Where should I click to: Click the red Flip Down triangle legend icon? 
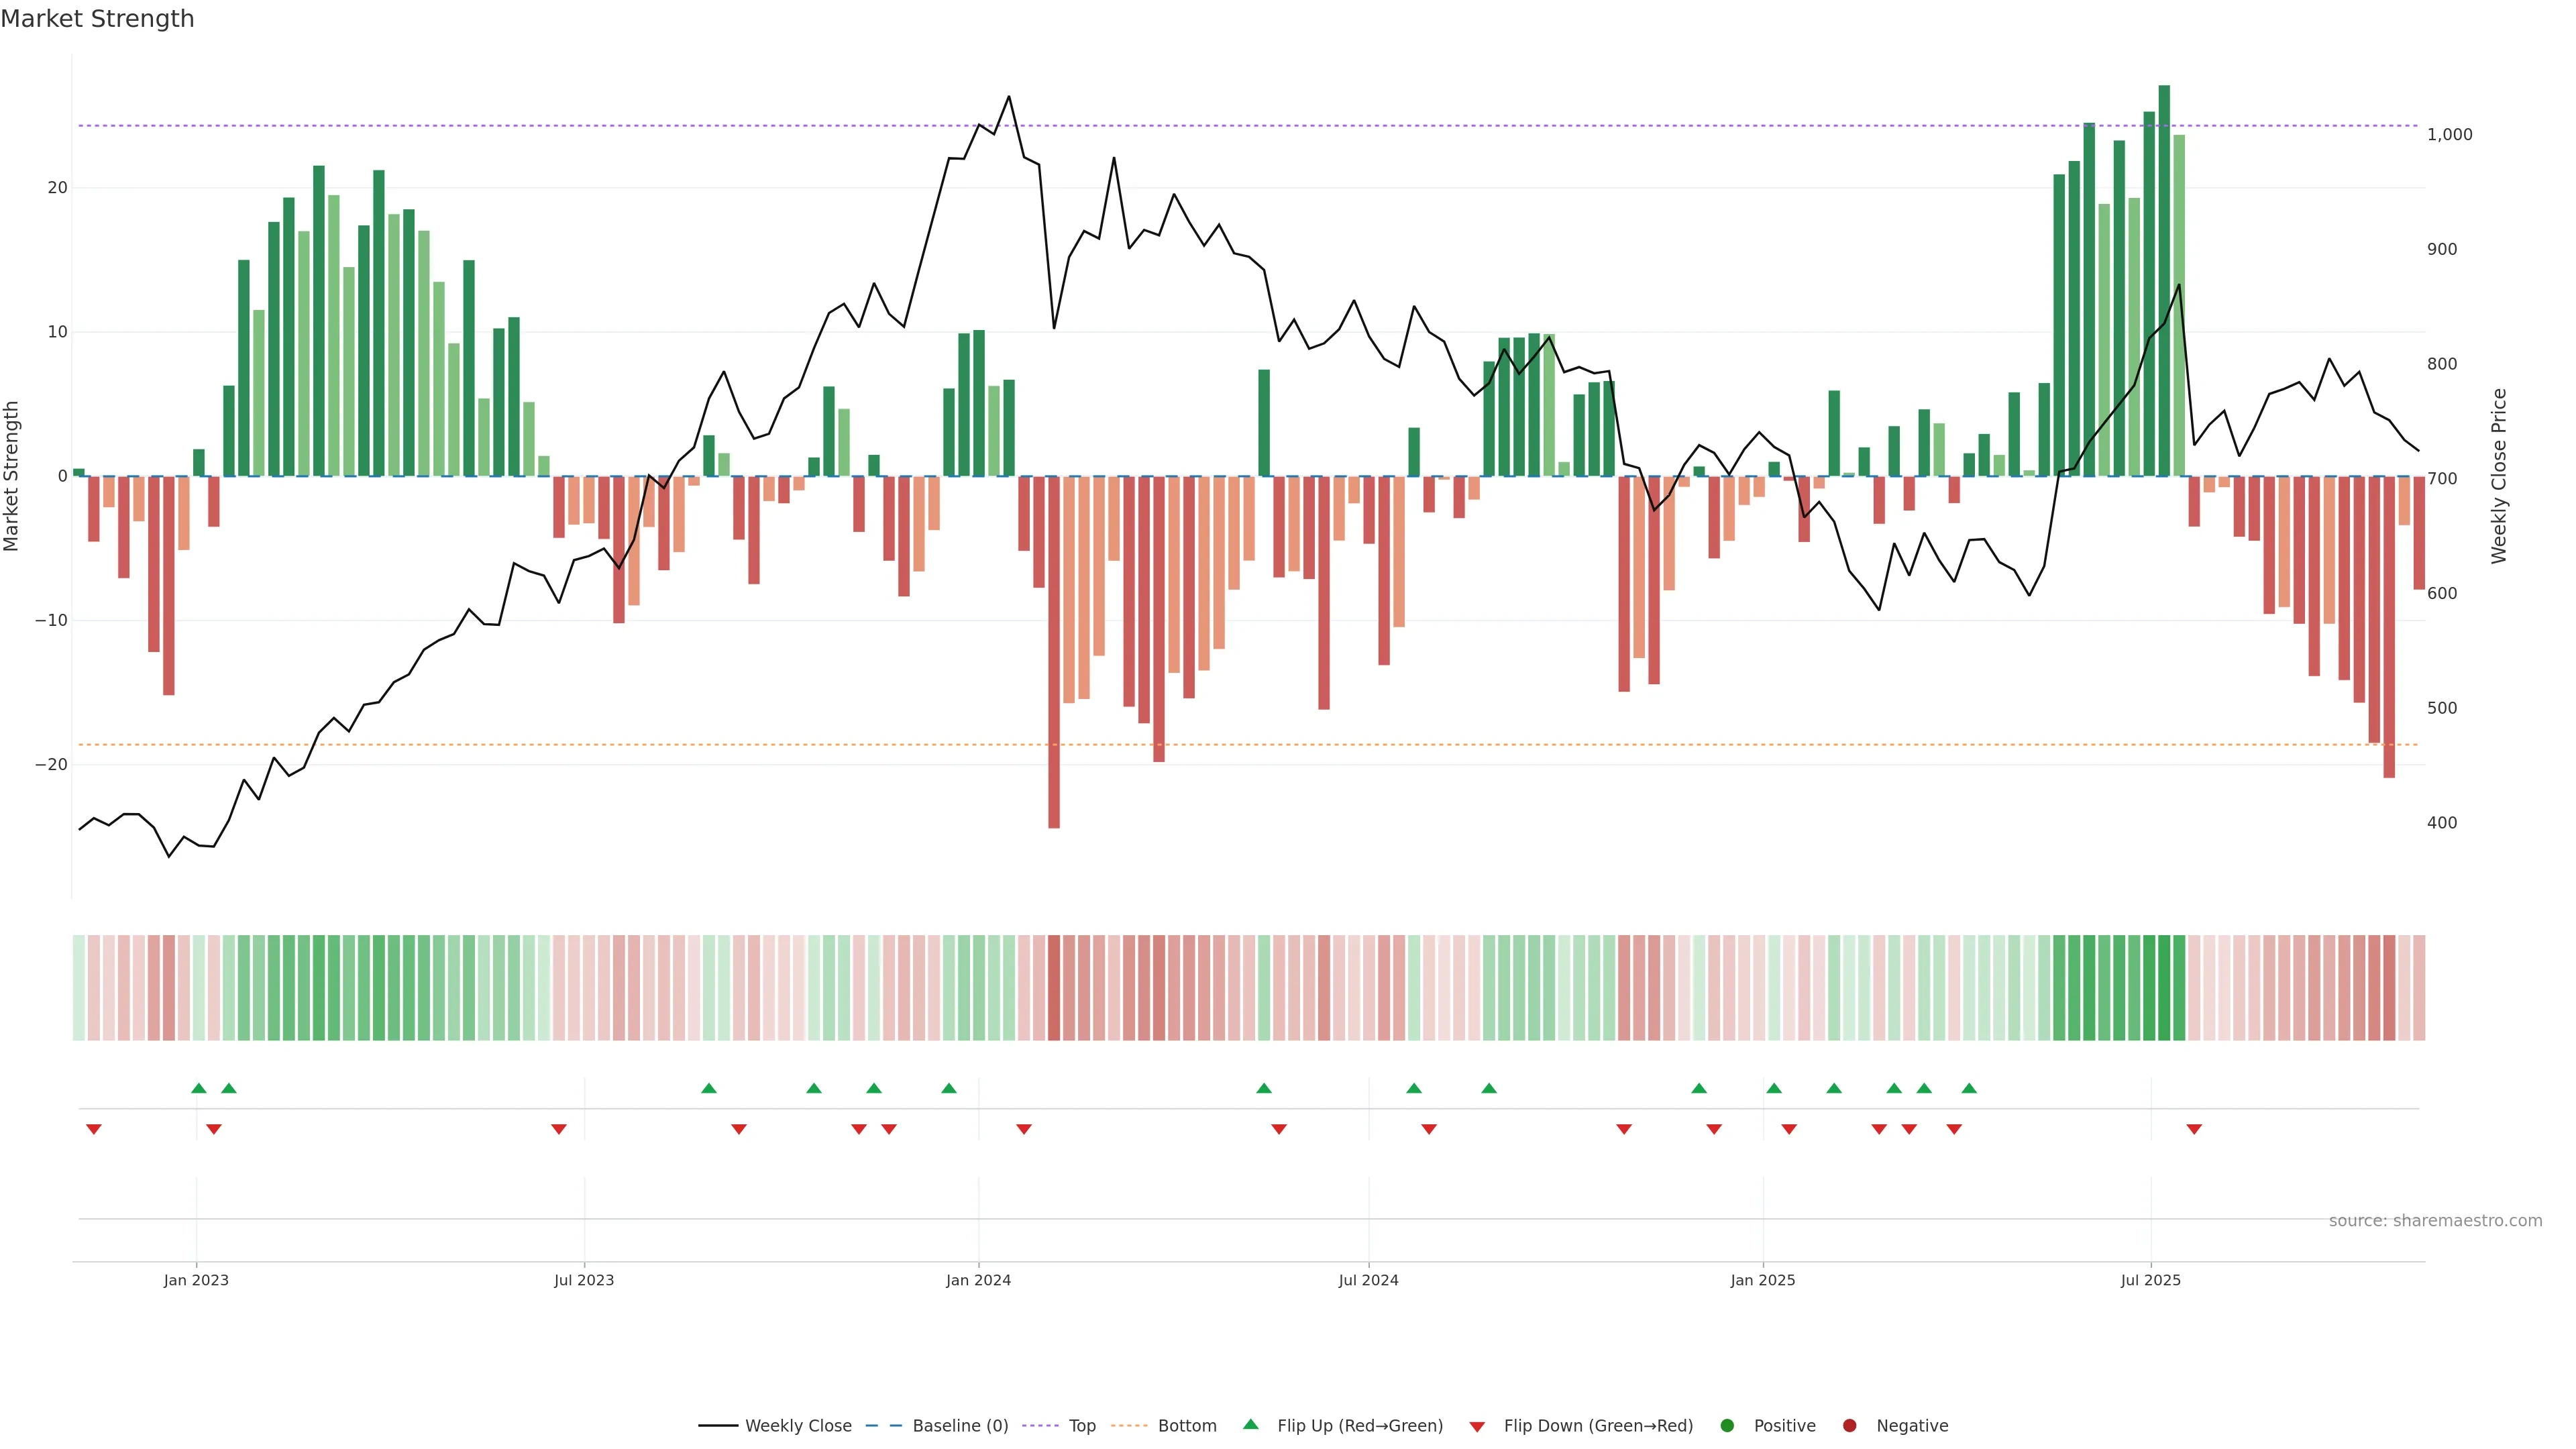click(x=1477, y=1427)
